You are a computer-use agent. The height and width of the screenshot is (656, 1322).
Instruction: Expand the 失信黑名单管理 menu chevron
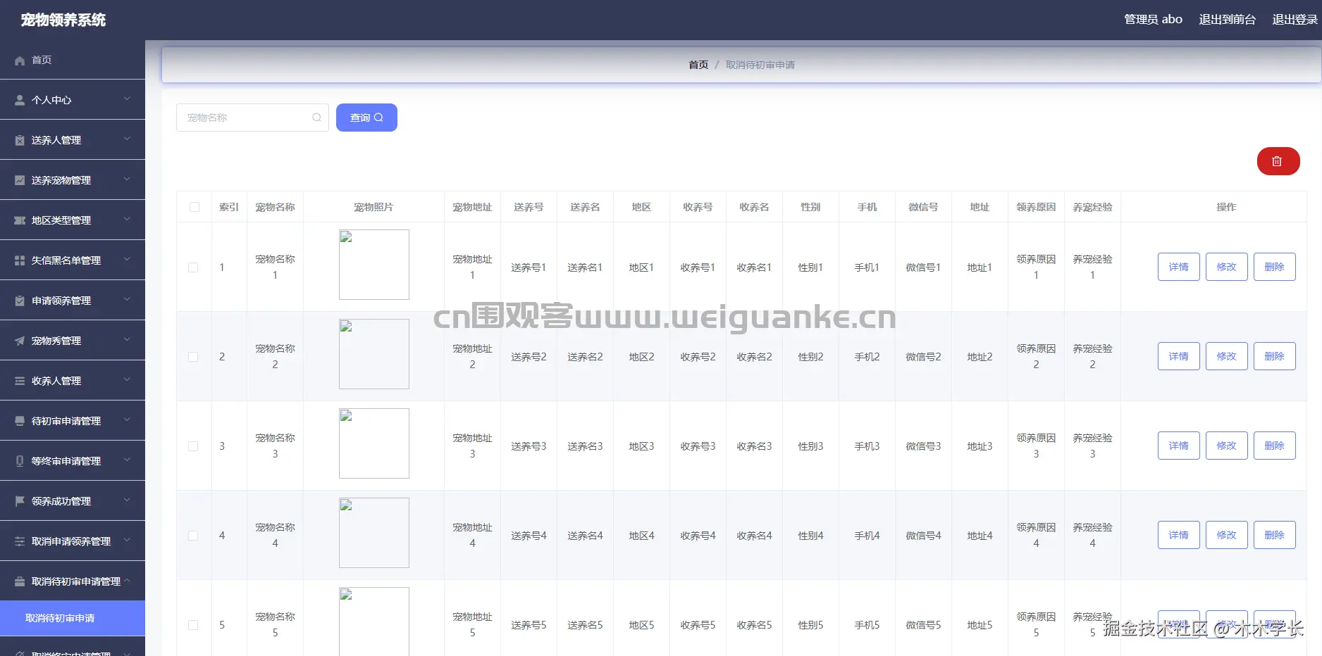pos(127,260)
